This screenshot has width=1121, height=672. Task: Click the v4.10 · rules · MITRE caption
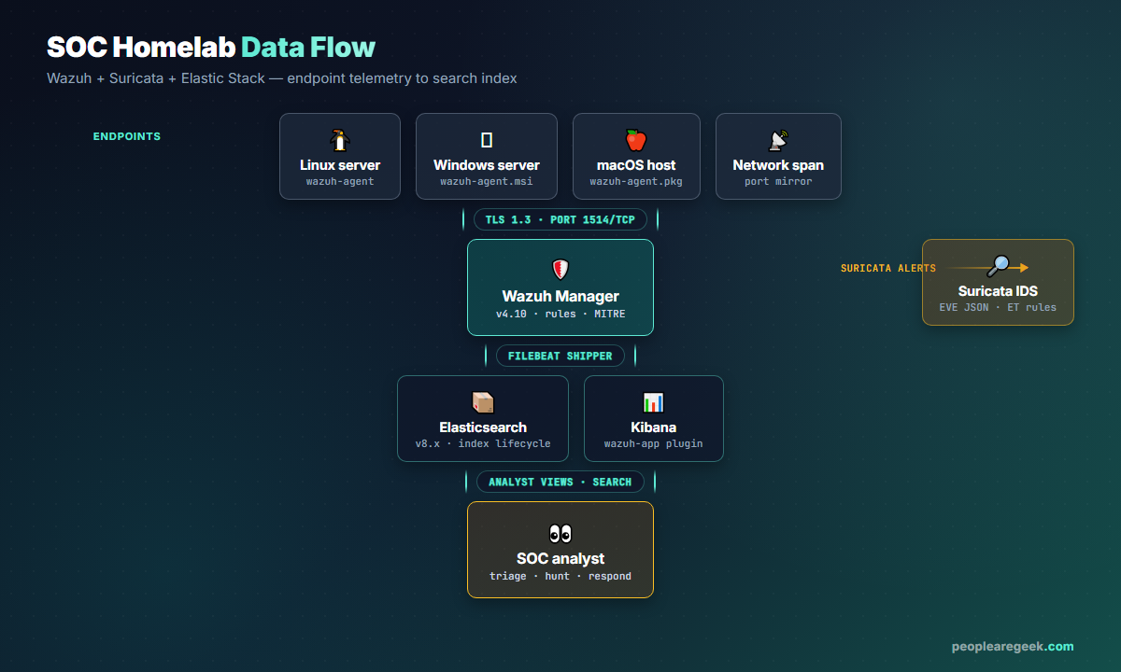pos(560,314)
